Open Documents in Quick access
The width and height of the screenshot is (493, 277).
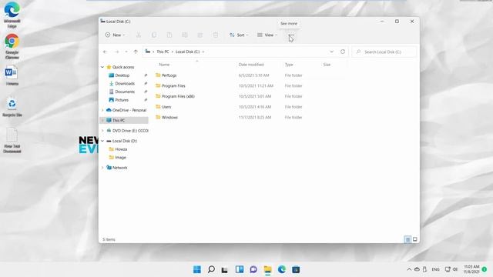point(125,92)
